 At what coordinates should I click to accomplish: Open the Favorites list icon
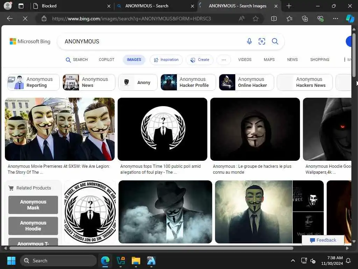(289, 19)
